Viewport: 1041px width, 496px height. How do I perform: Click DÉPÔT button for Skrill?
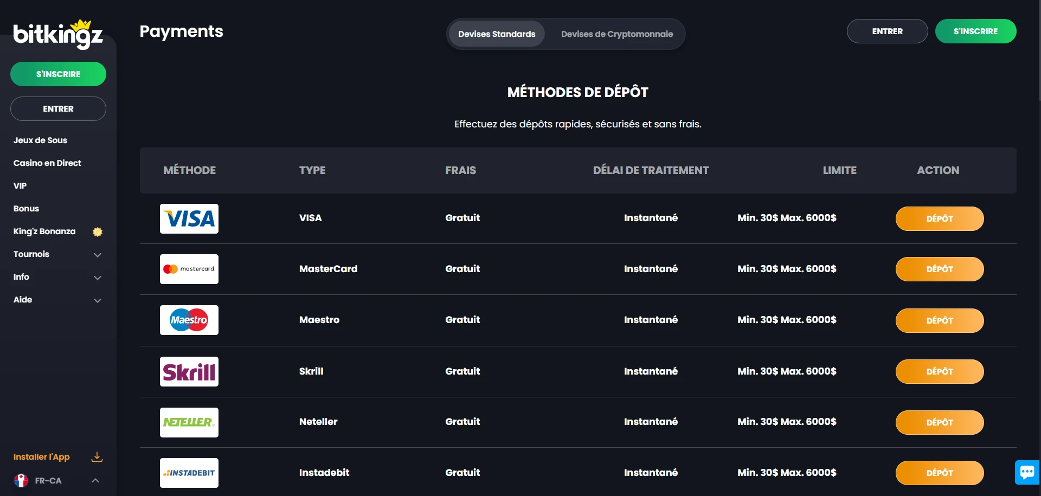940,372
